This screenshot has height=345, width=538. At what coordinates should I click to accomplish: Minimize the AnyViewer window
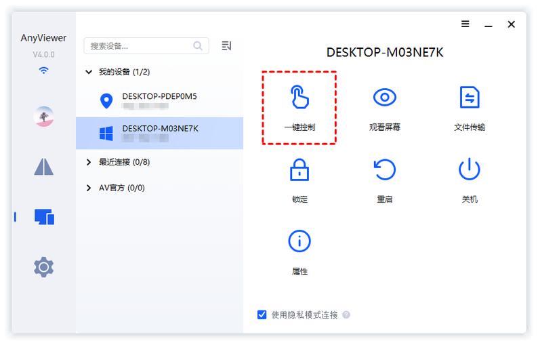click(x=489, y=24)
